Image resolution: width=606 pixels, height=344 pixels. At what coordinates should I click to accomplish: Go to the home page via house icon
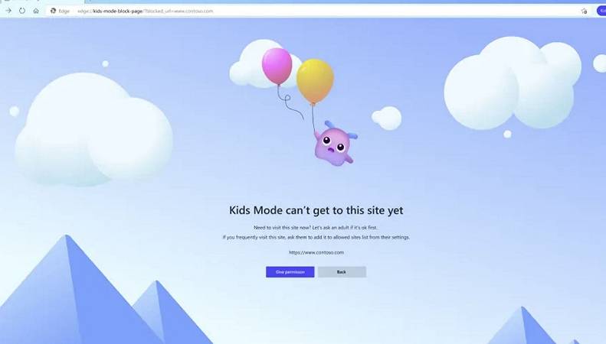pyautogui.click(x=36, y=11)
